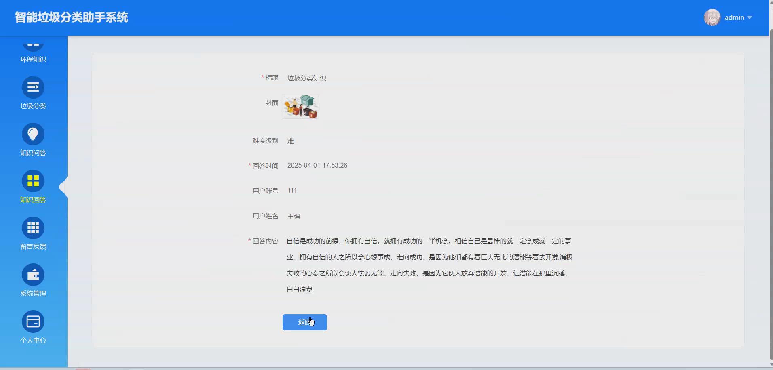The height and width of the screenshot is (370, 773).
Task: Select the 垃圾分类 list icon in sidebar
Action: point(33,87)
